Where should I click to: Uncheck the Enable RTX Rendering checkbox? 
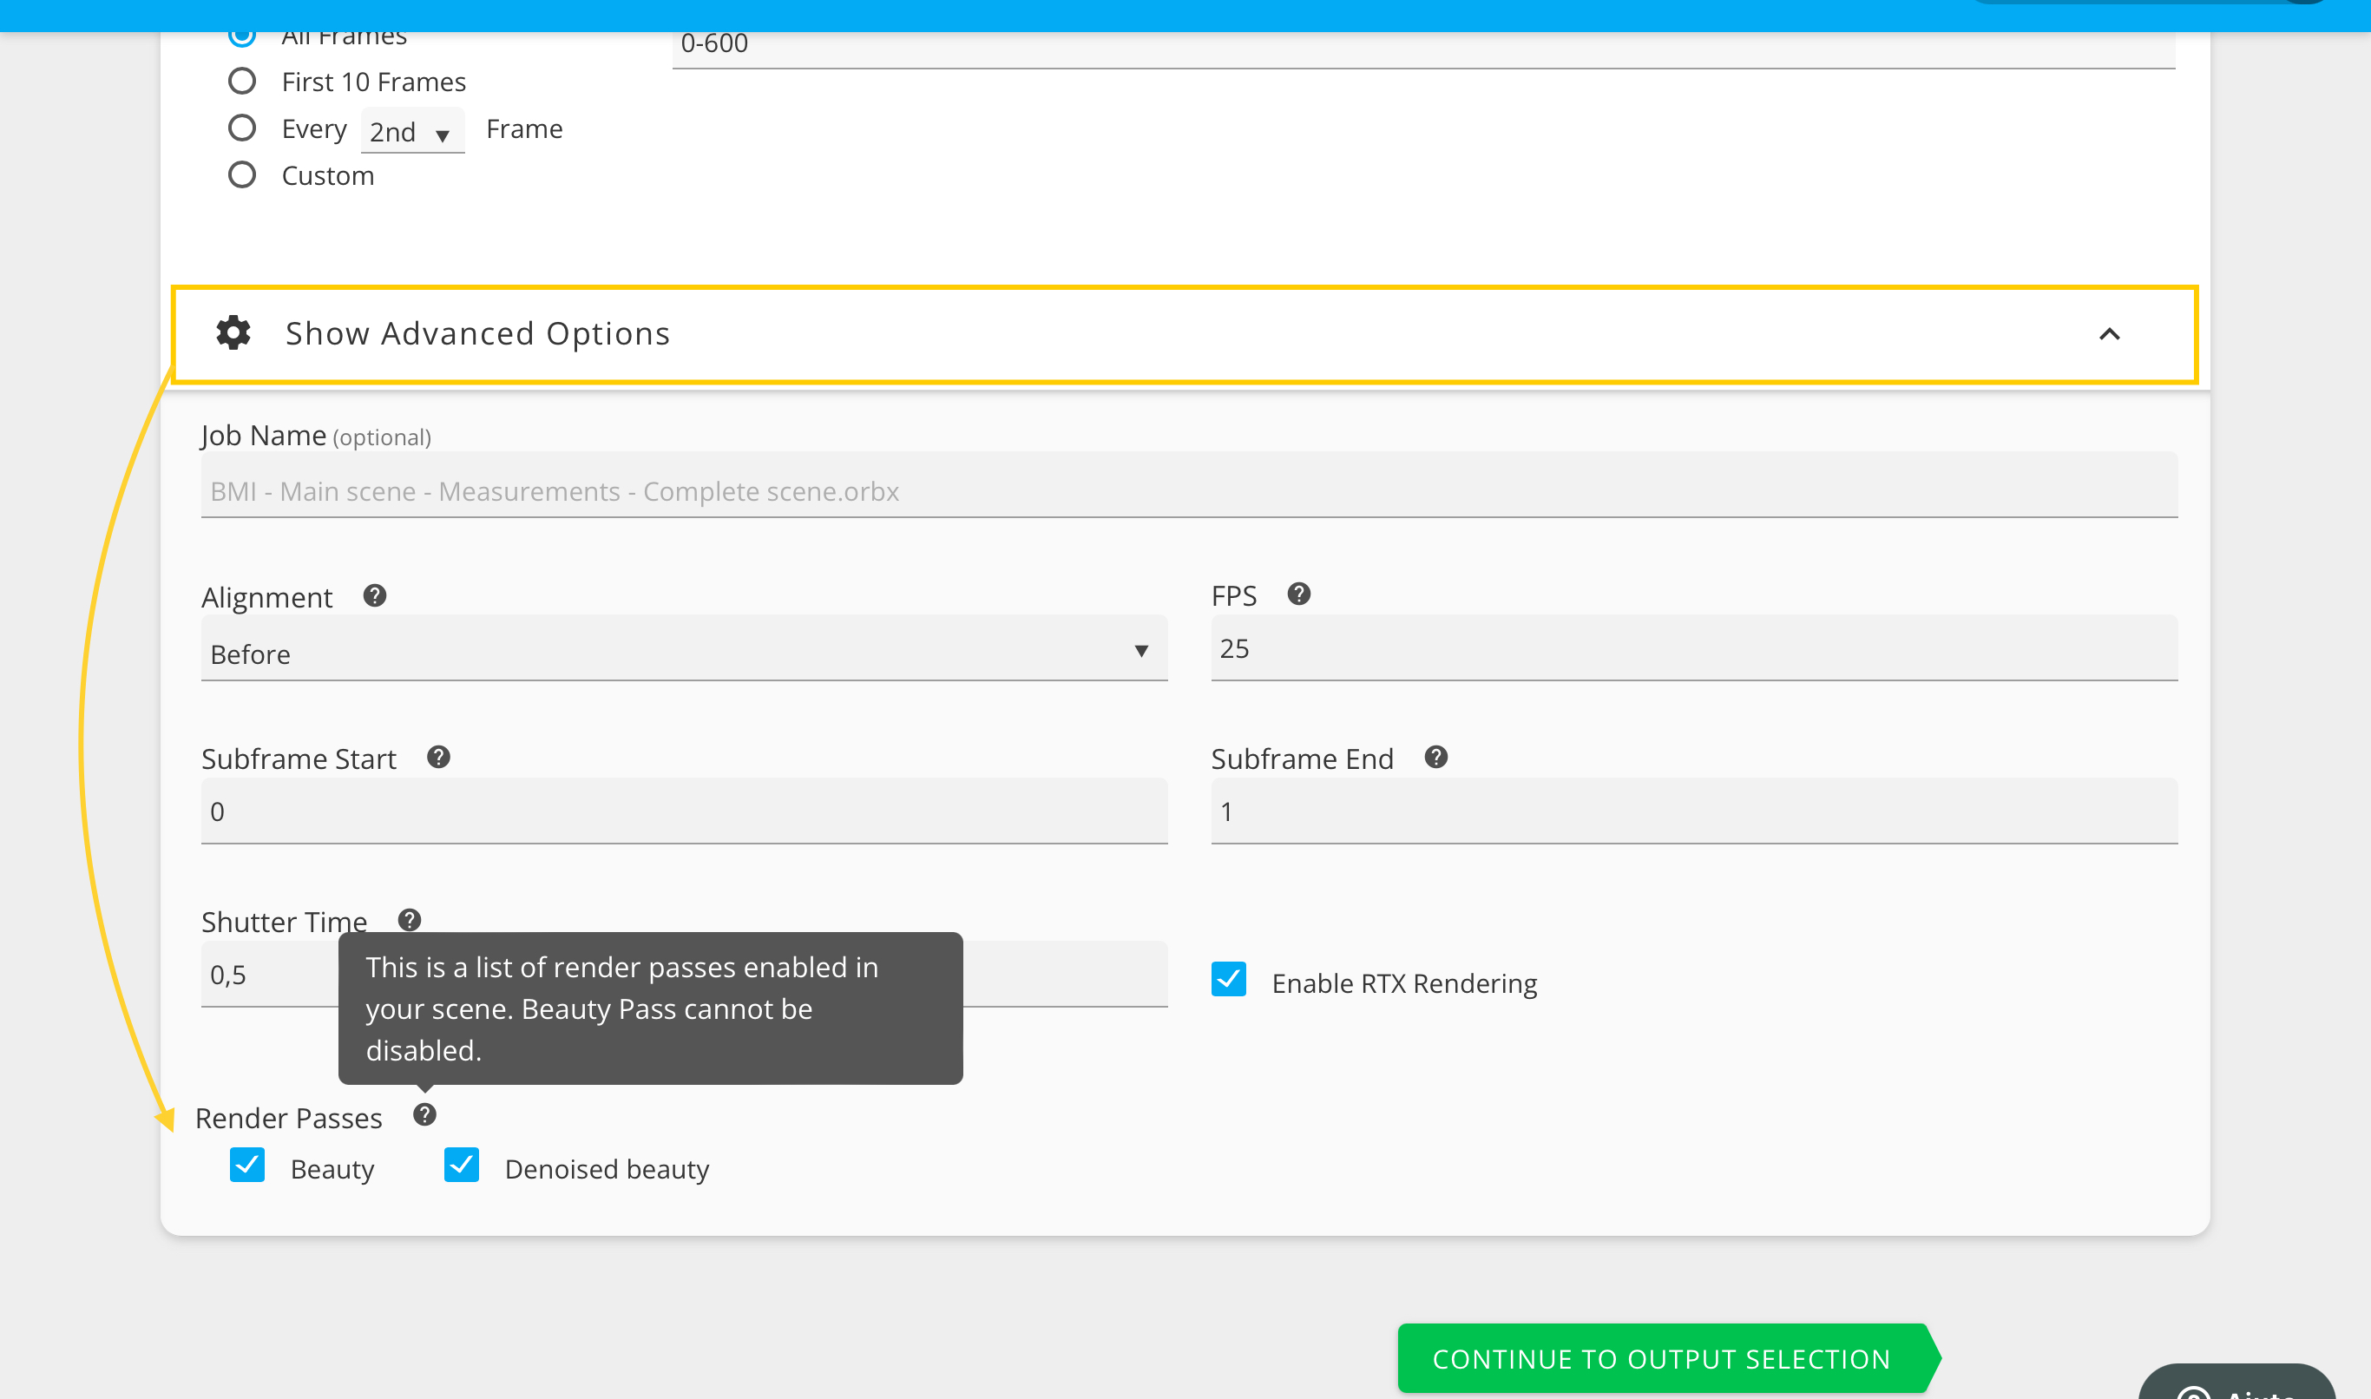click(x=1228, y=980)
